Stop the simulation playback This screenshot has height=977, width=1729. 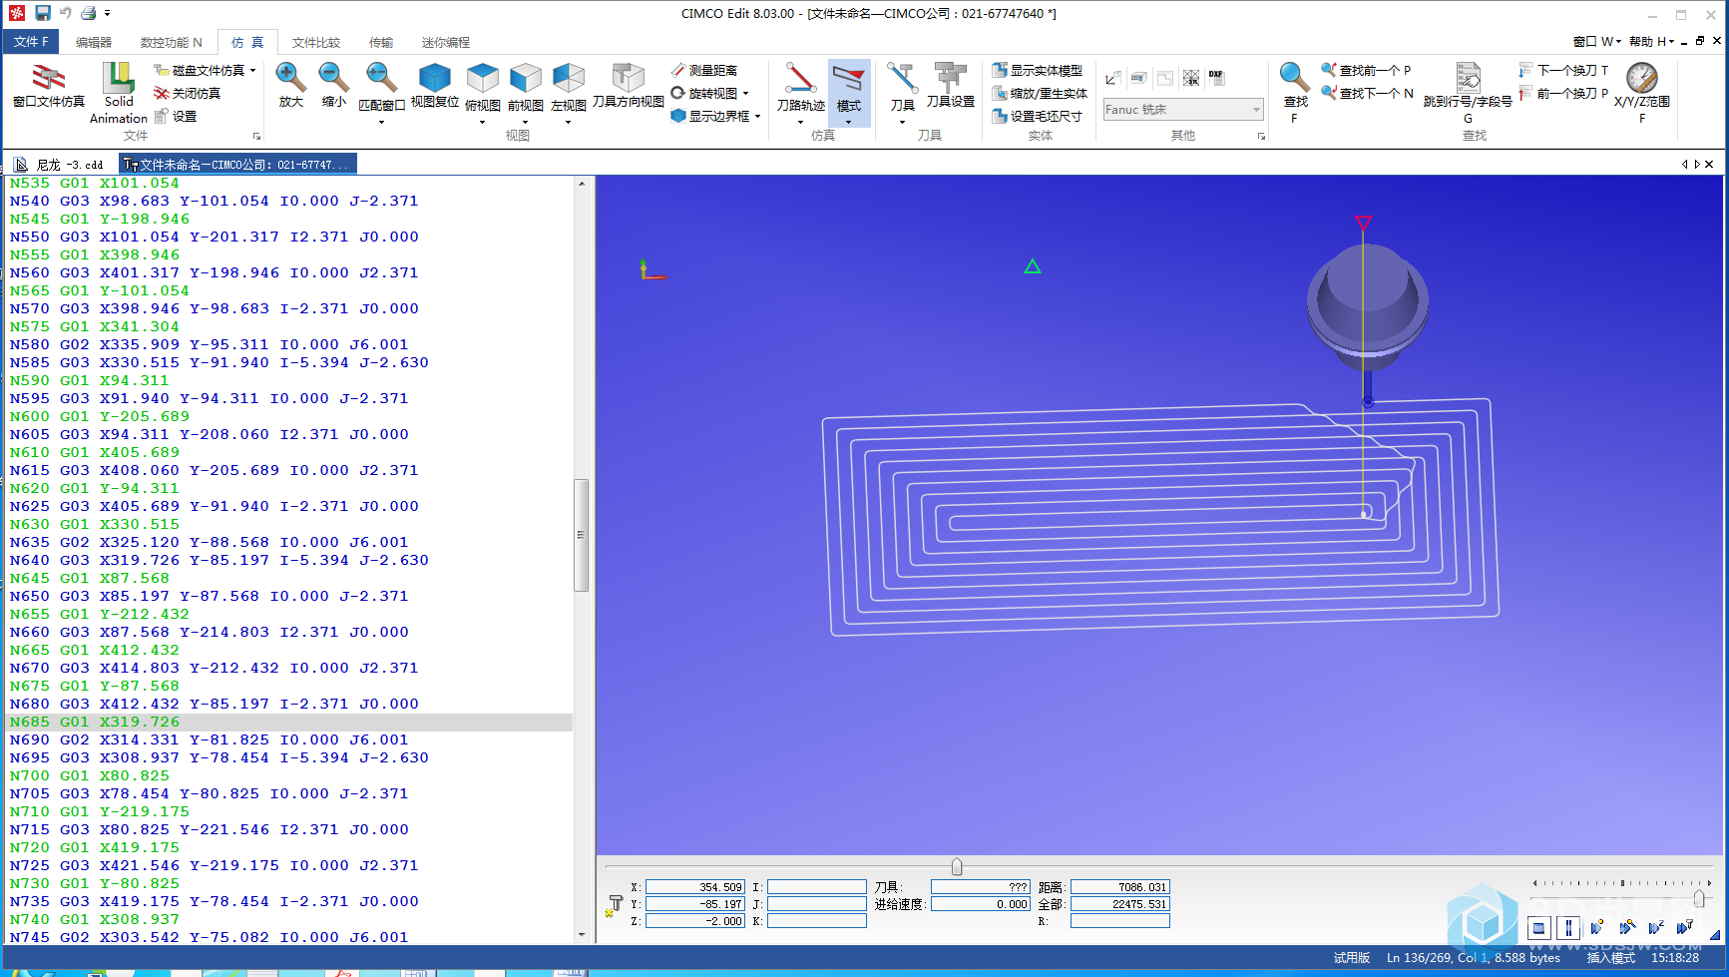1538,928
